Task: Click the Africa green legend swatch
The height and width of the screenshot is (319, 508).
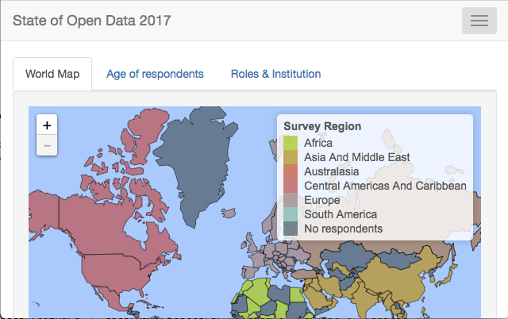Action: (291, 143)
